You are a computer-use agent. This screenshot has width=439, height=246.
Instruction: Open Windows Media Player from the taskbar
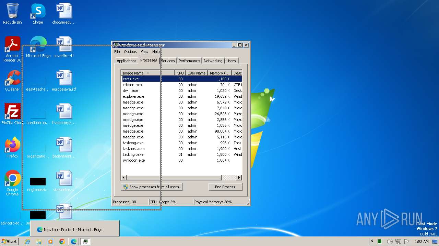click(x=50, y=242)
